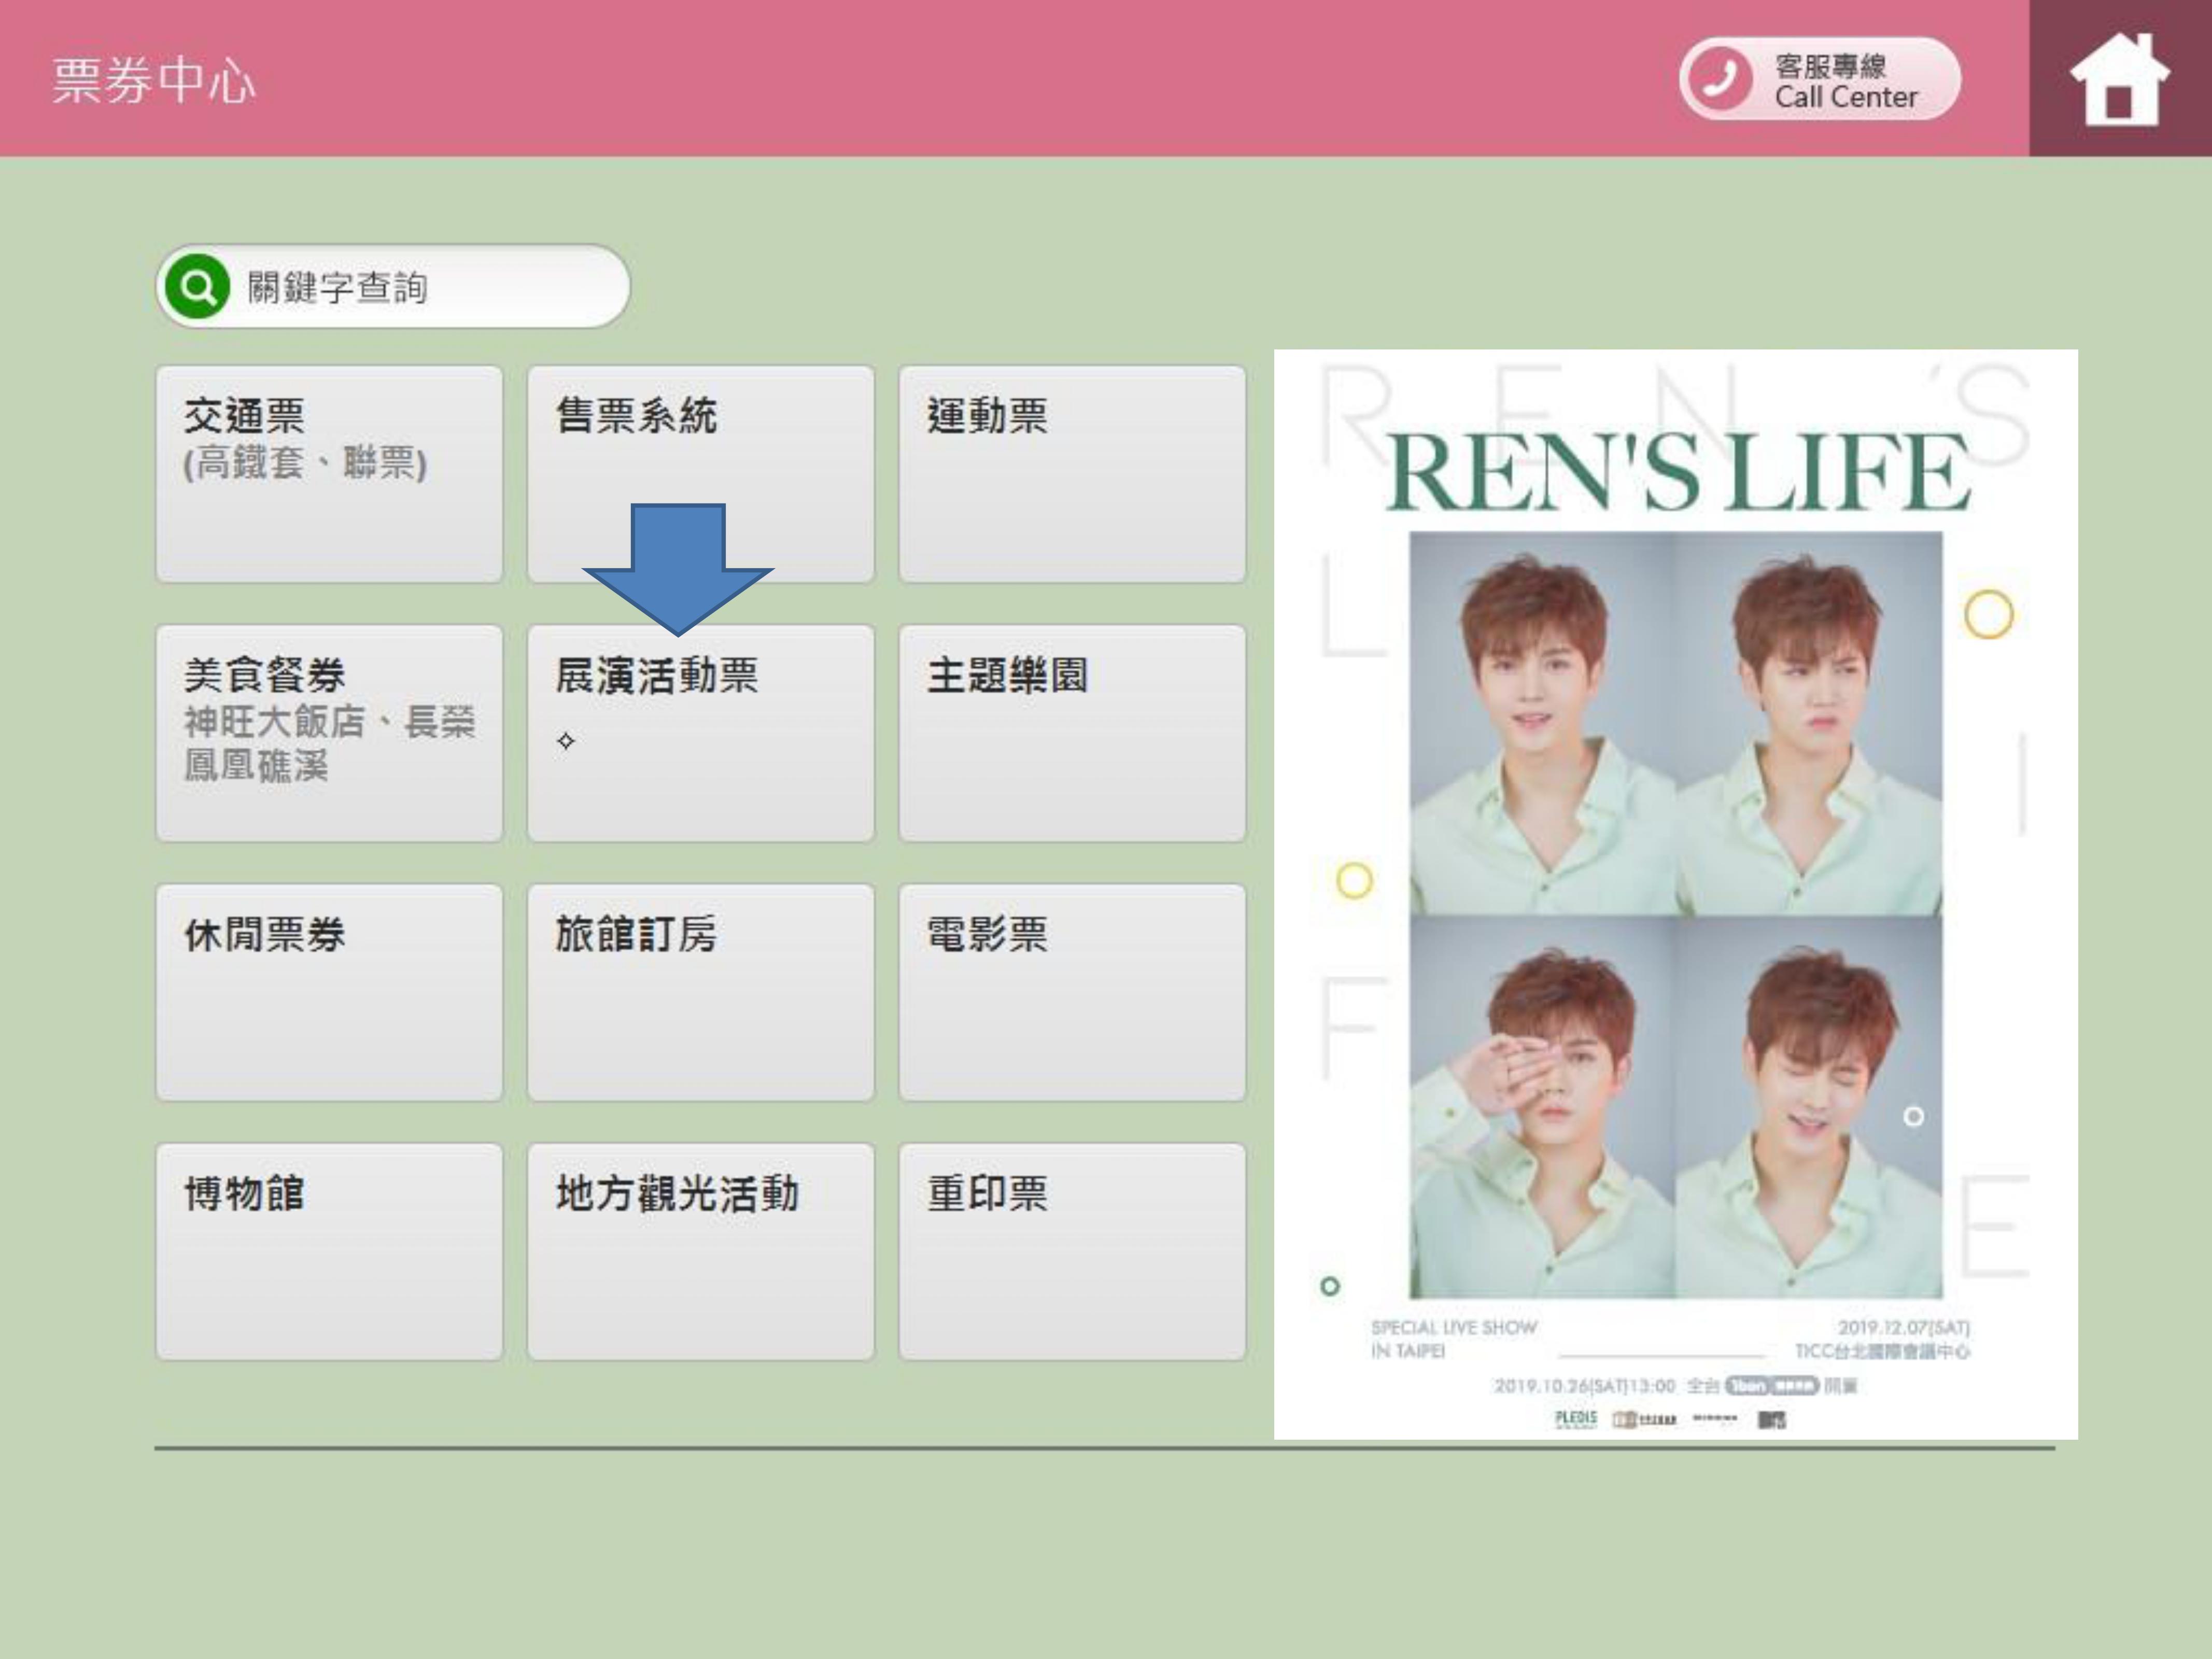The image size is (2212, 1659).
Task: Open the Call Center 客服專線 button
Action: click(1820, 79)
